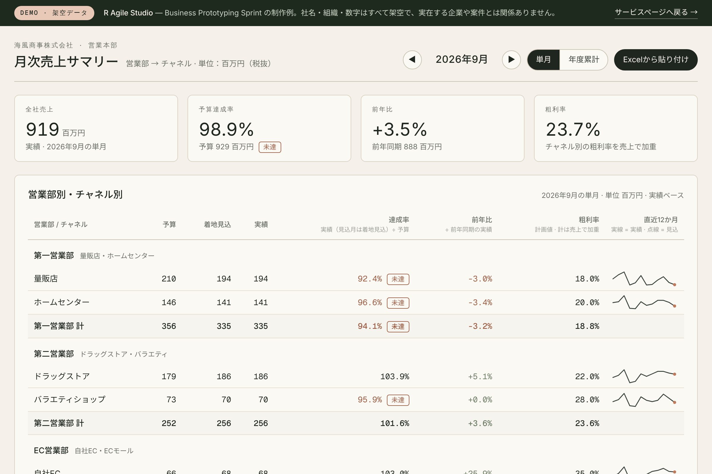712x474 pixels.
Task: Click the 直近12か月 column header
Action: pyautogui.click(x=661, y=220)
